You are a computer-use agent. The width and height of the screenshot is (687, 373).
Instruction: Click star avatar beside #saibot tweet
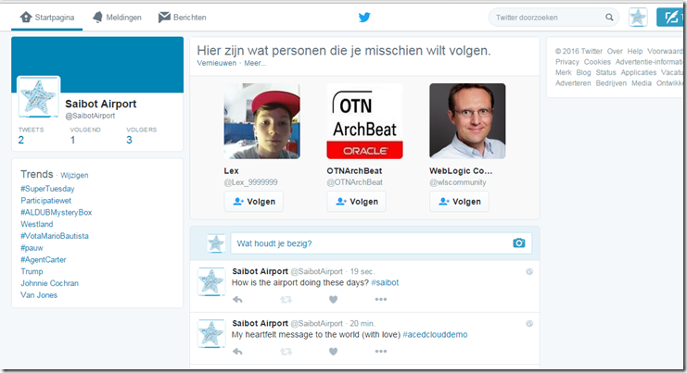[211, 281]
